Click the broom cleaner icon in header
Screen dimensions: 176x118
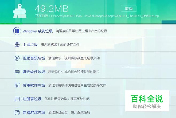(x=20, y=11)
